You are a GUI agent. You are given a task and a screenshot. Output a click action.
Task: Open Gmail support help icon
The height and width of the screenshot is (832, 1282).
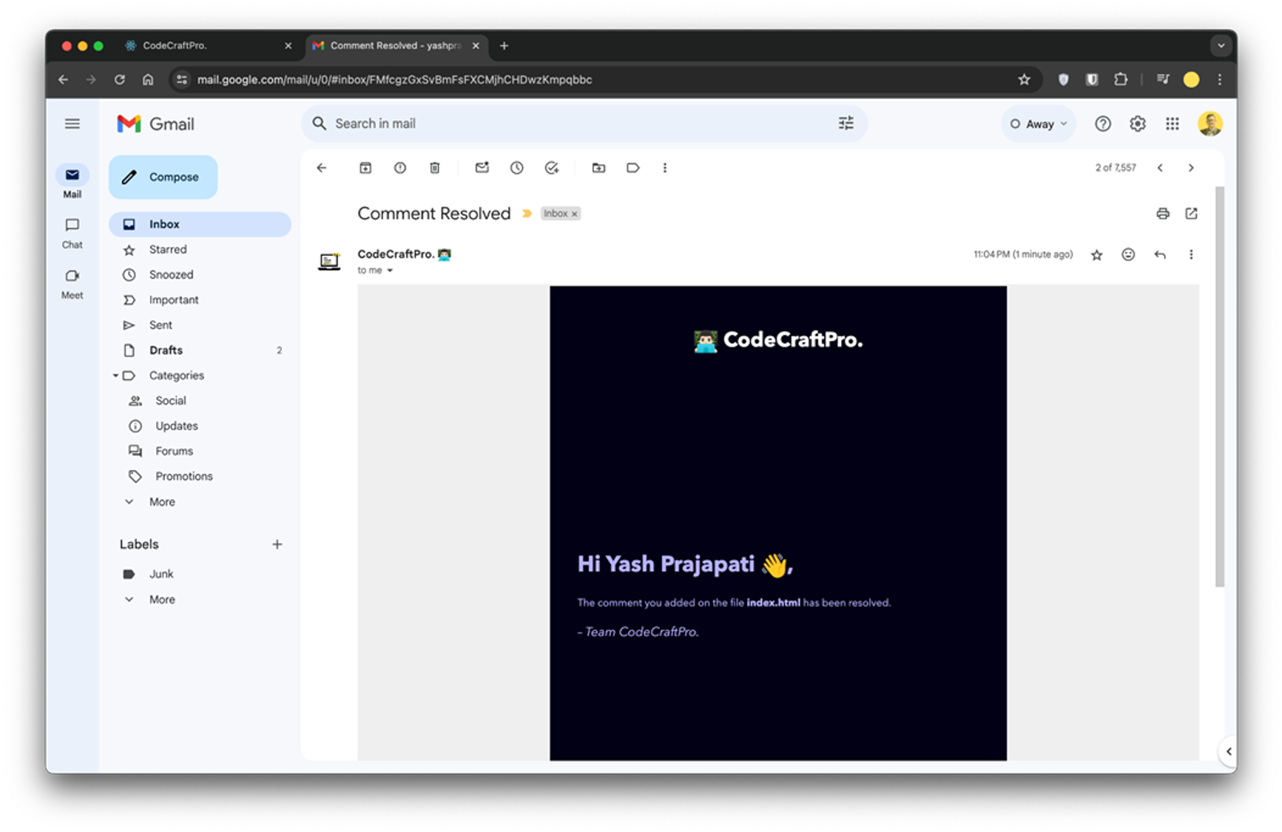(1103, 124)
